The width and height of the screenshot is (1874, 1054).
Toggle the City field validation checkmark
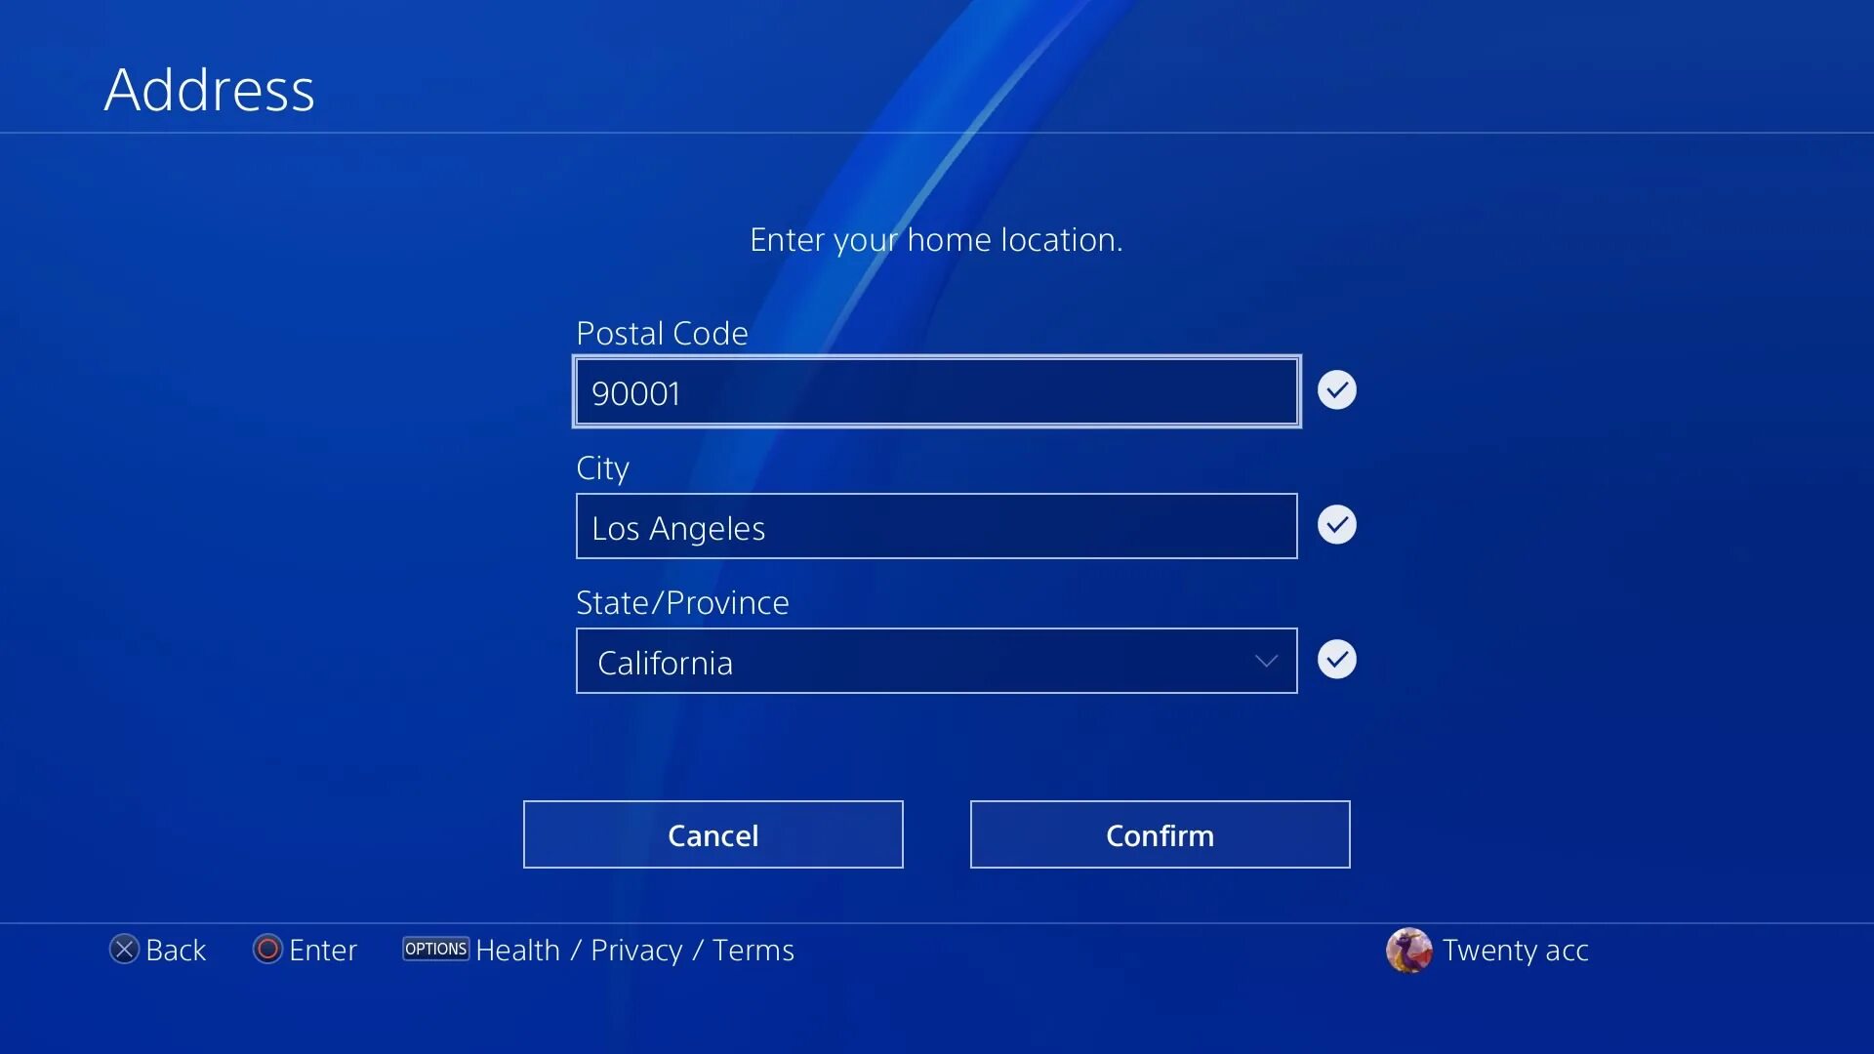click(1336, 524)
